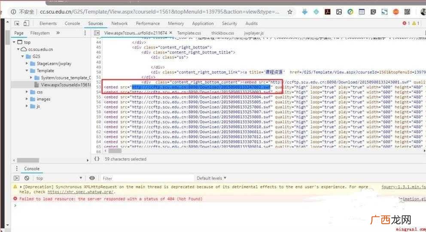Expand the images folder

coord(27,99)
